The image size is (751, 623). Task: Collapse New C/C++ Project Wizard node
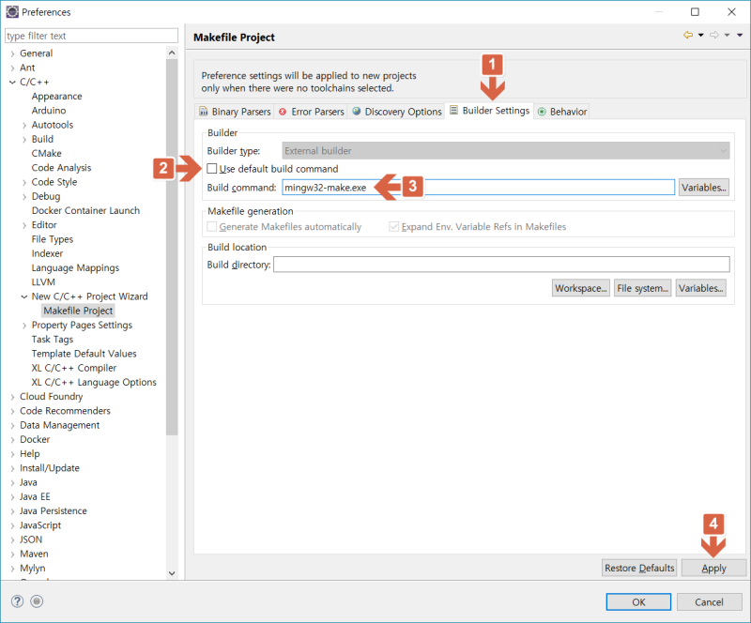(24, 296)
